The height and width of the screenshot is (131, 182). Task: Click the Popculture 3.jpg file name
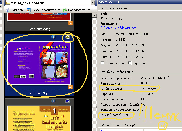(x=39, y=93)
